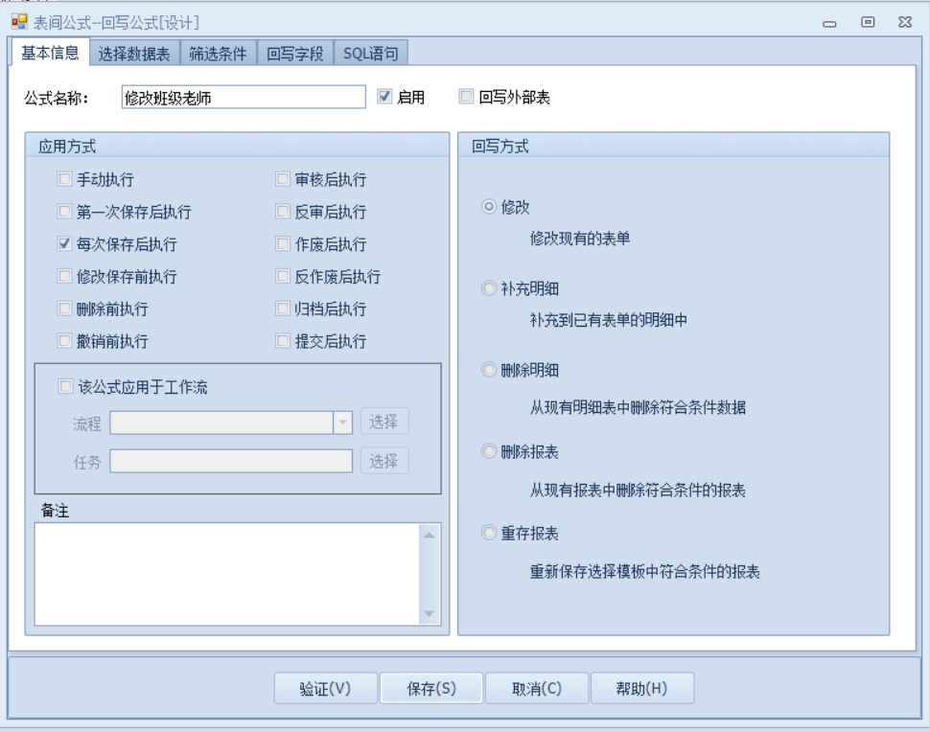Open the 筛选条件 tab

coord(218,54)
